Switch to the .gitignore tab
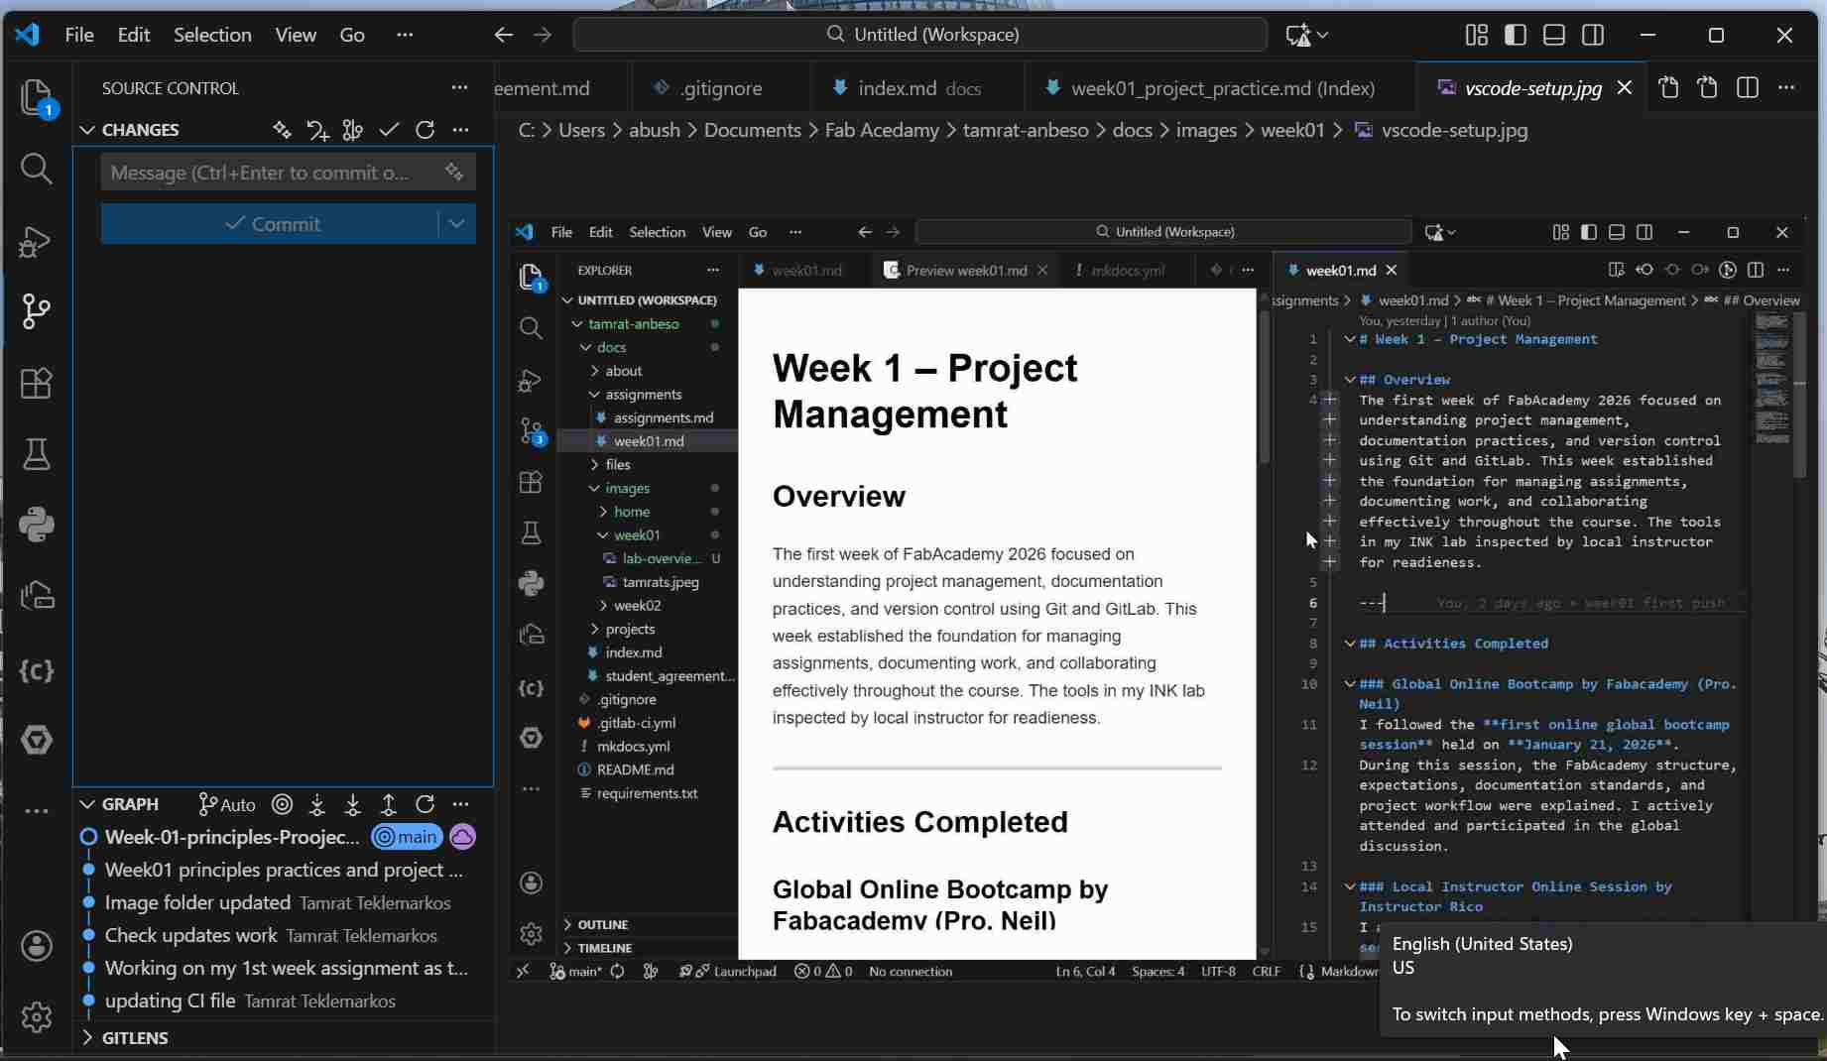This screenshot has width=1827, height=1061. [x=721, y=87]
